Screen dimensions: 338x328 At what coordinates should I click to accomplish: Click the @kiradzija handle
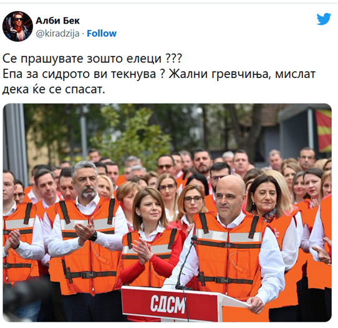click(57, 34)
